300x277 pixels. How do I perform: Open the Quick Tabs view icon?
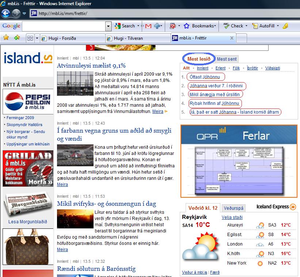(x=30, y=38)
